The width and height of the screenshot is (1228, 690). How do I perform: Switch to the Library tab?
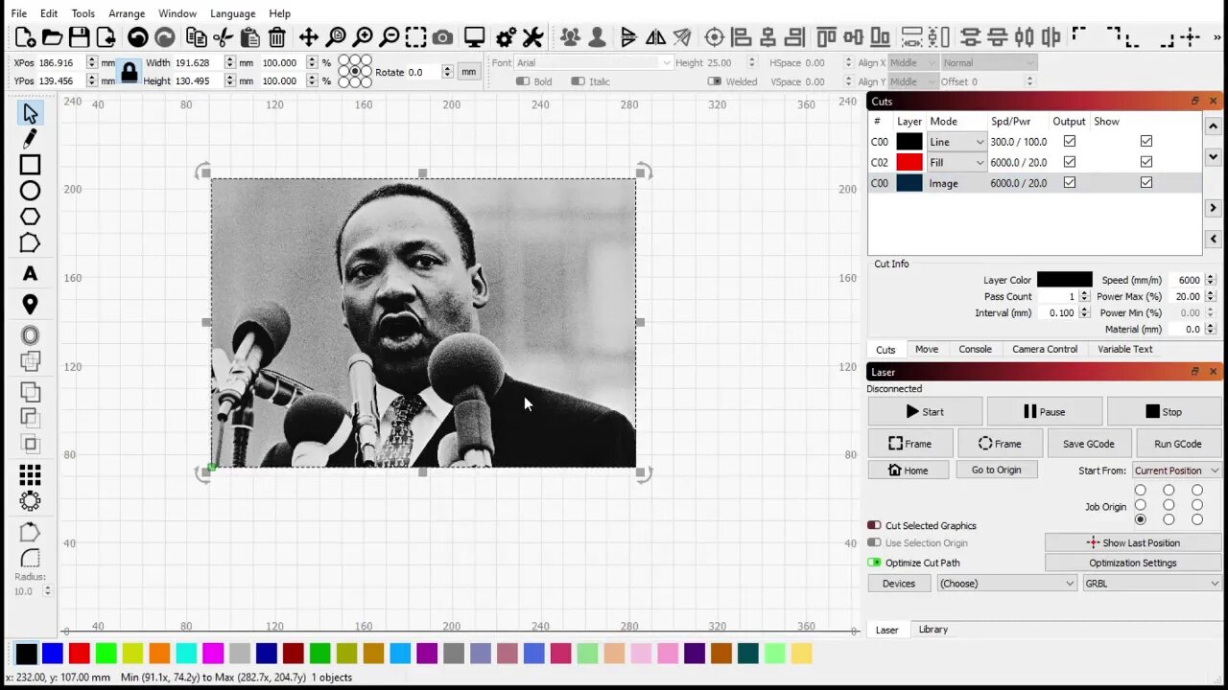(933, 630)
